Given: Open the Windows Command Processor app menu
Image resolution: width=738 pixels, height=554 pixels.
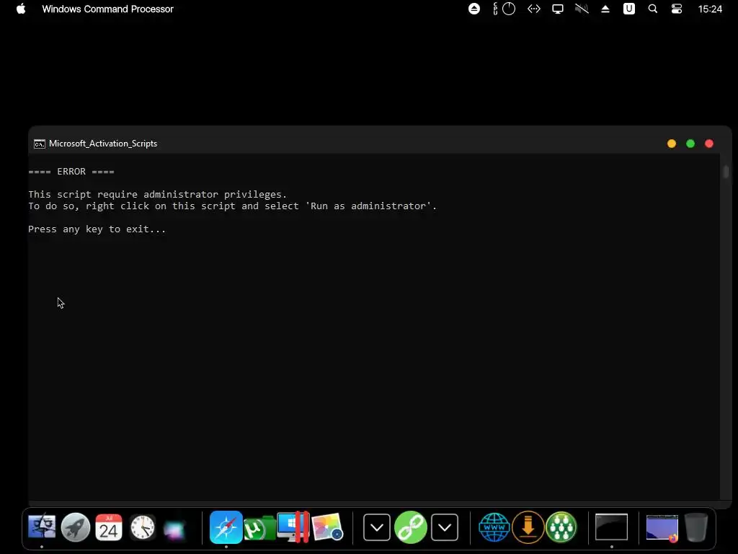Looking at the screenshot, I should point(108,9).
